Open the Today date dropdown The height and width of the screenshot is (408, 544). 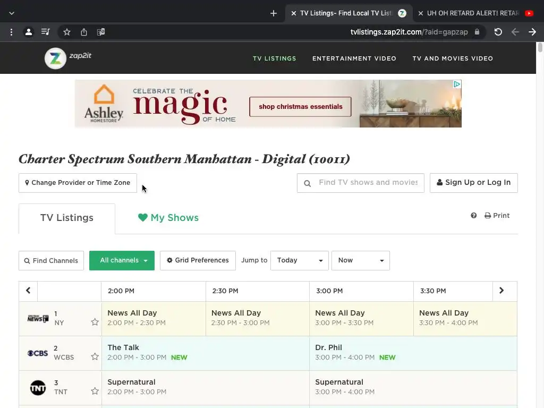(x=300, y=260)
